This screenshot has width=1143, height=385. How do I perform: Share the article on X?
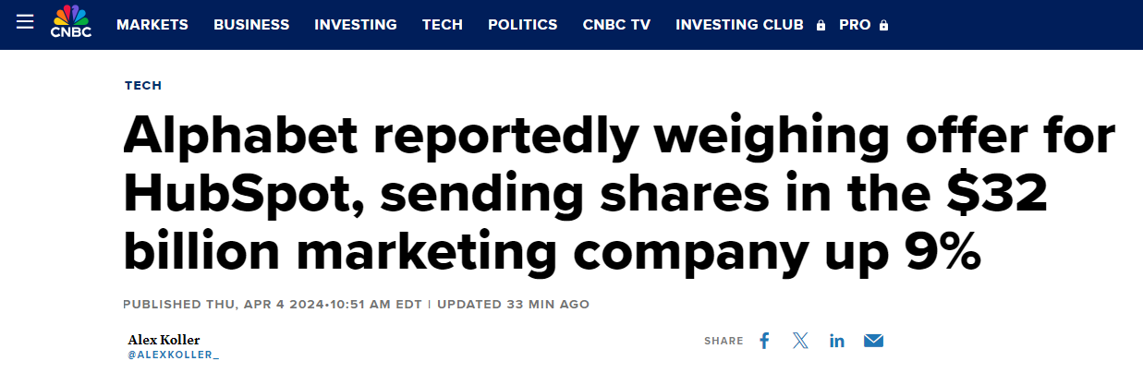(800, 341)
